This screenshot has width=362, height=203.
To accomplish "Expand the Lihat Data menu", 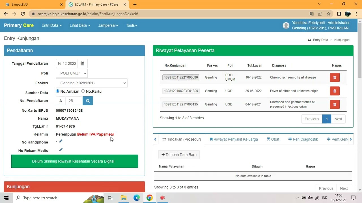I will coord(80,25).
